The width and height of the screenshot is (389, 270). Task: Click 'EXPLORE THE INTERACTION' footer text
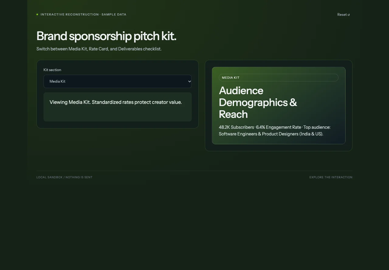(x=331, y=177)
